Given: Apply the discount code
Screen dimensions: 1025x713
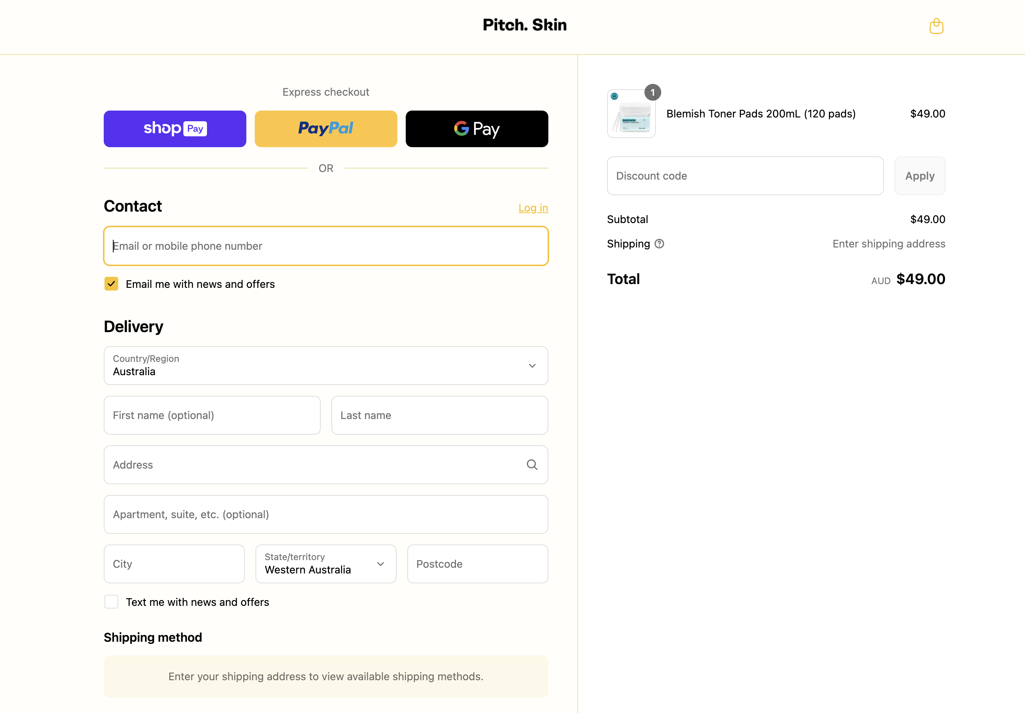Looking at the screenshot, I should pyautogui.click(x=920, y=176).
